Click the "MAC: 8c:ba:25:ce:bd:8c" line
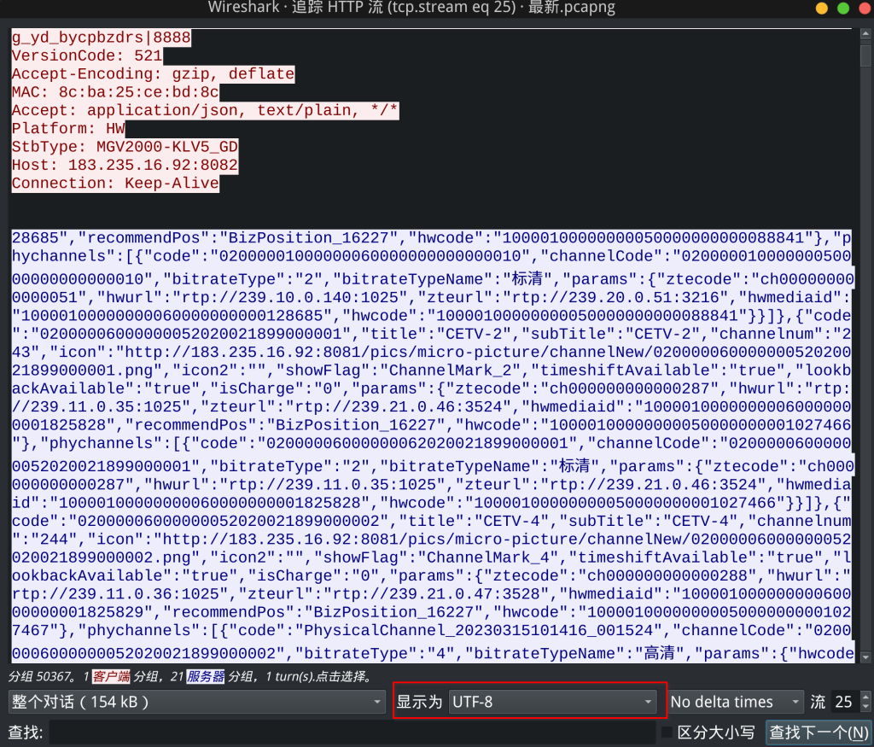Screen dimensions: 874x747 (115, 92)
